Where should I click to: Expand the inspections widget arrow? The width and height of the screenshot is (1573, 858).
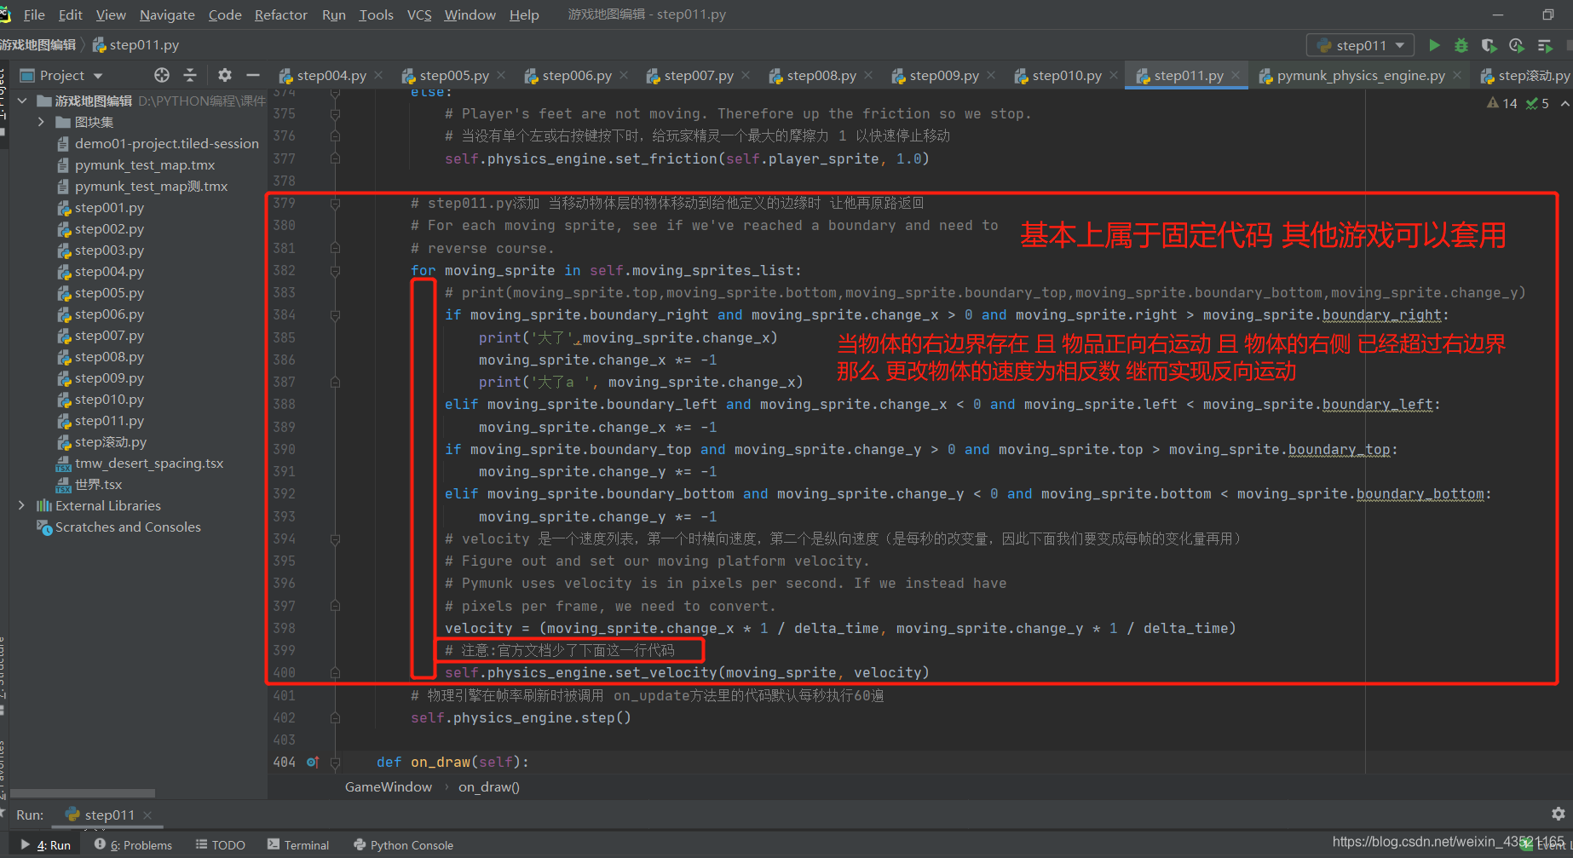pyautogui.click(x=1564, y=103)
